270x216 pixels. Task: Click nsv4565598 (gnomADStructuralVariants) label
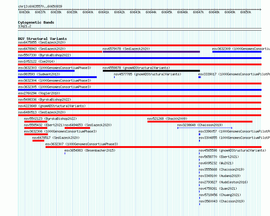(x=232, y=150)
